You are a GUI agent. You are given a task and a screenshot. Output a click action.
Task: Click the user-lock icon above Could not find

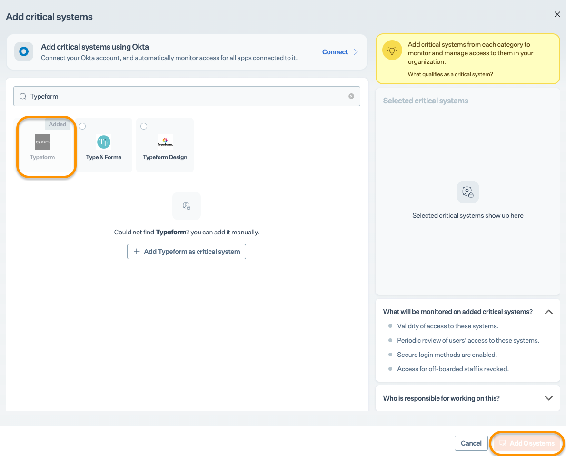point(187,206)
